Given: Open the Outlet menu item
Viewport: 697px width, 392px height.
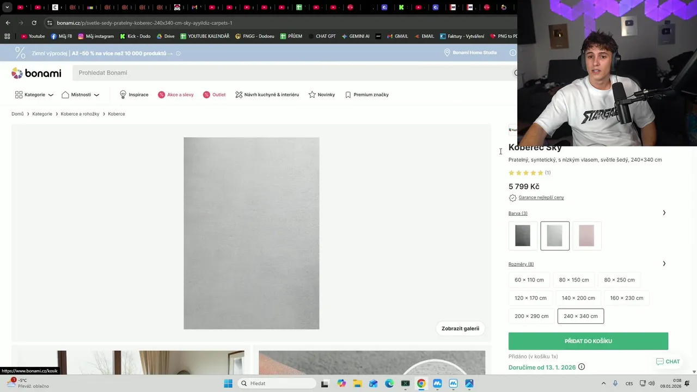Looking at the screenshot, I should [x=214, y=95].
